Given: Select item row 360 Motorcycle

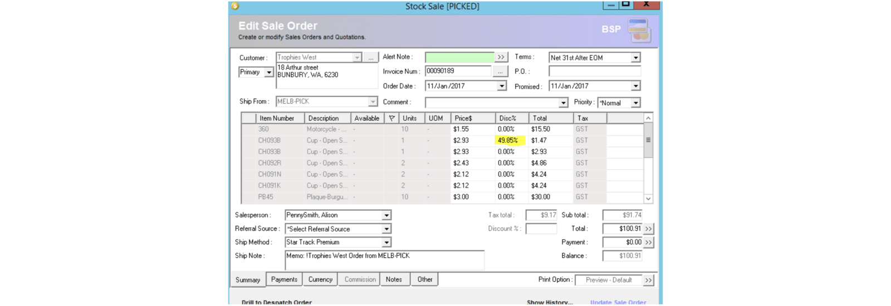Looking at the screenshot, I should pos(443,129).
